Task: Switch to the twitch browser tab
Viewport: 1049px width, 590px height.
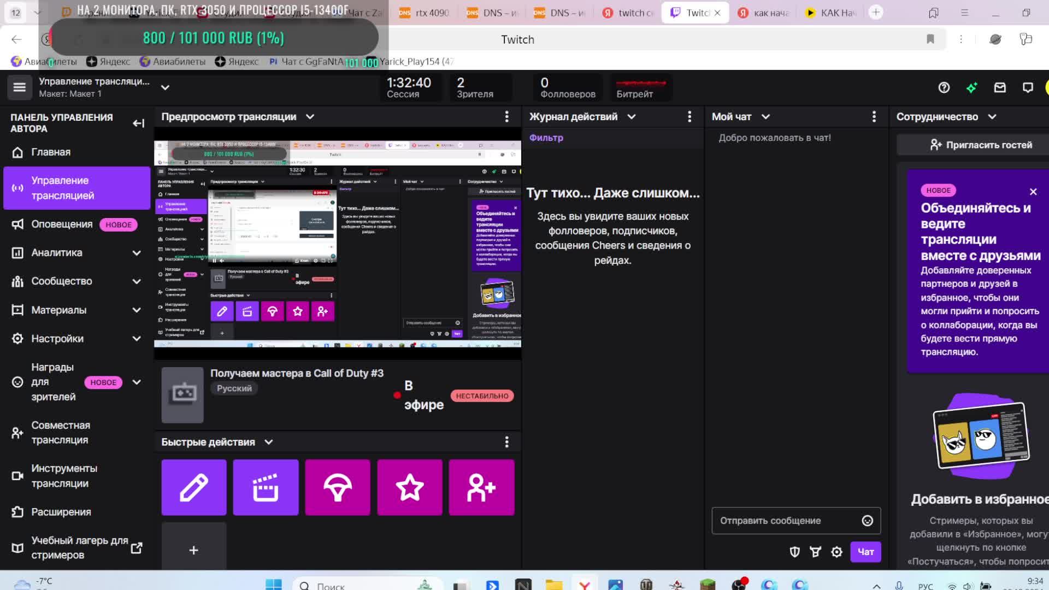Action: coord(628,13)
